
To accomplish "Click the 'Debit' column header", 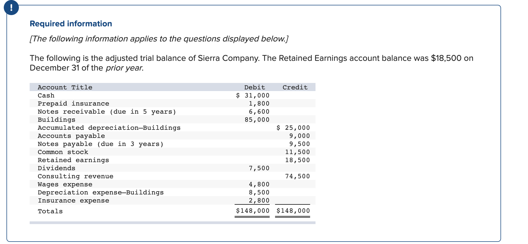I will (x=255, y=87).
